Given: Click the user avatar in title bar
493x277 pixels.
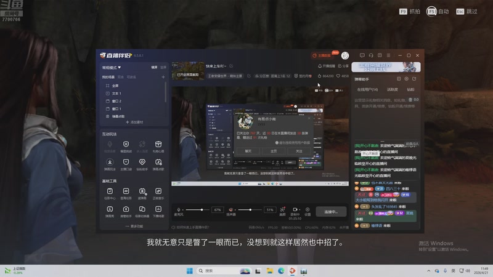Looking at the screenshot, I should 345,55.
